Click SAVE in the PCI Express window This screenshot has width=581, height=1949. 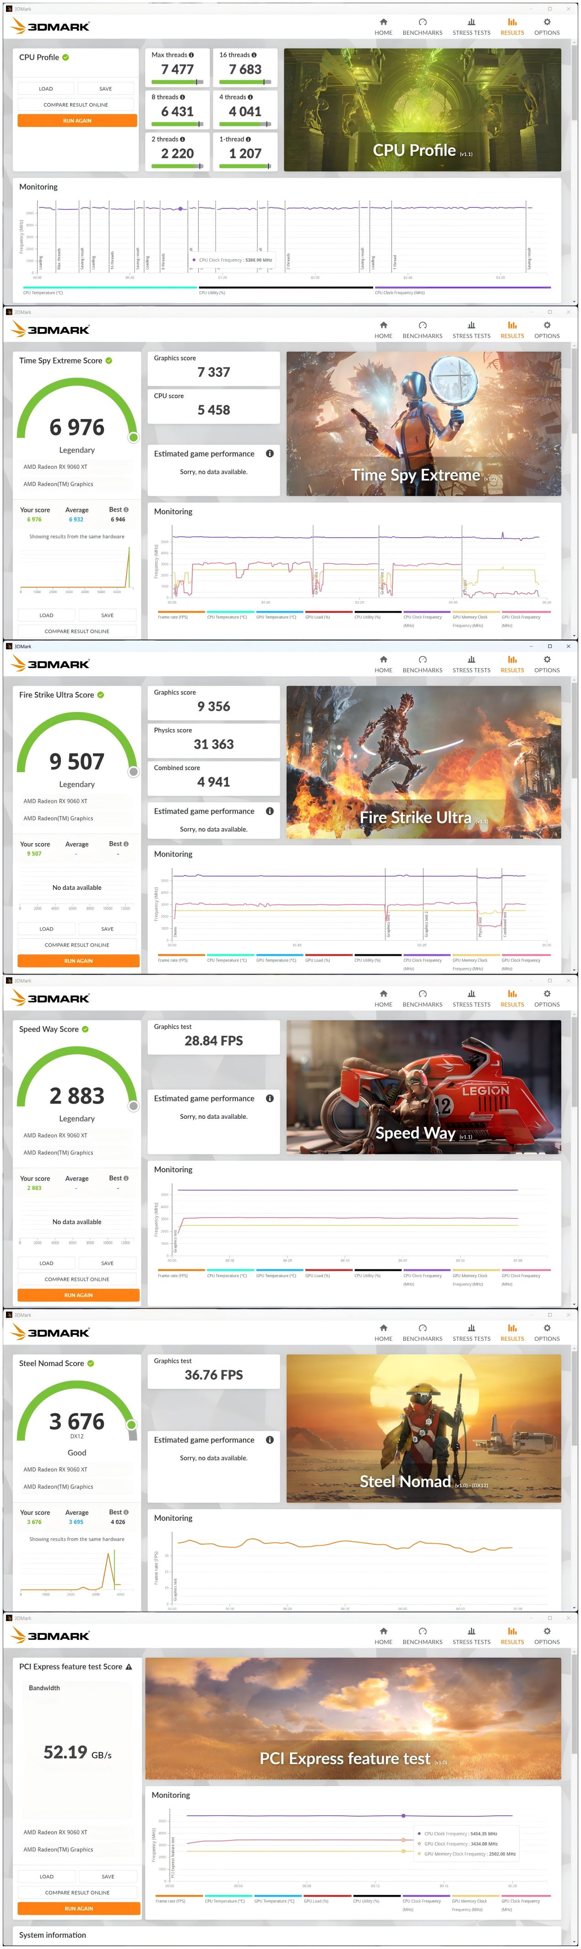pyautogui.click(x=108, y=1876)
